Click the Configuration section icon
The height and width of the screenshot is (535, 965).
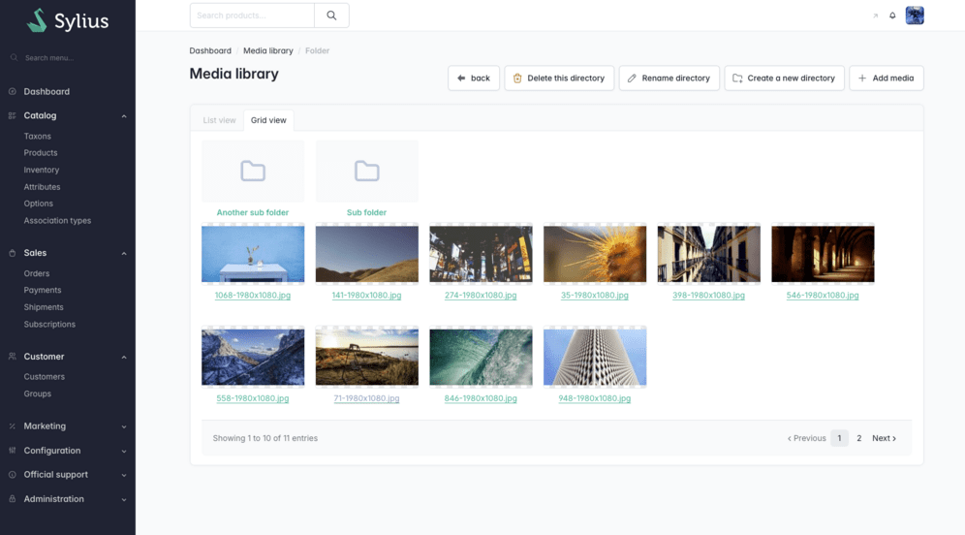tap(13, 451)
